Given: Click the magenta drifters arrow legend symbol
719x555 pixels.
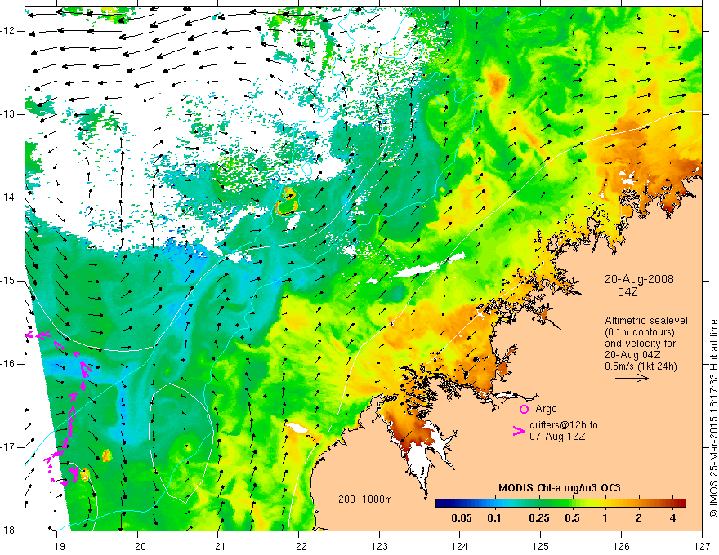Looking at the screenshot, I should [518, 430].
